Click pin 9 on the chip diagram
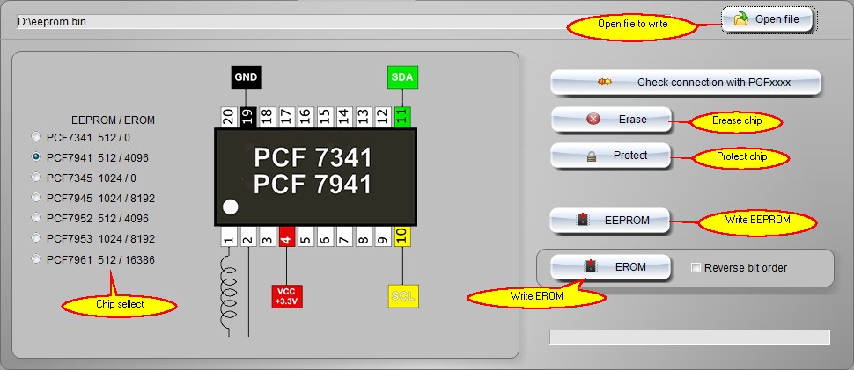 tap(382, 237)
